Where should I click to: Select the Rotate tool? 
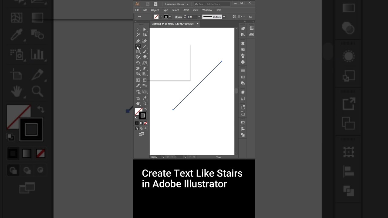pyautogui.click(x=138, y=63)
